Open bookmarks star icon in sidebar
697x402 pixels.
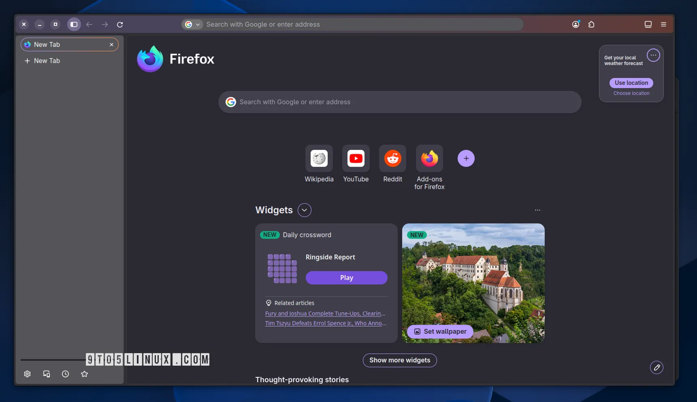(x=84, y=374)
